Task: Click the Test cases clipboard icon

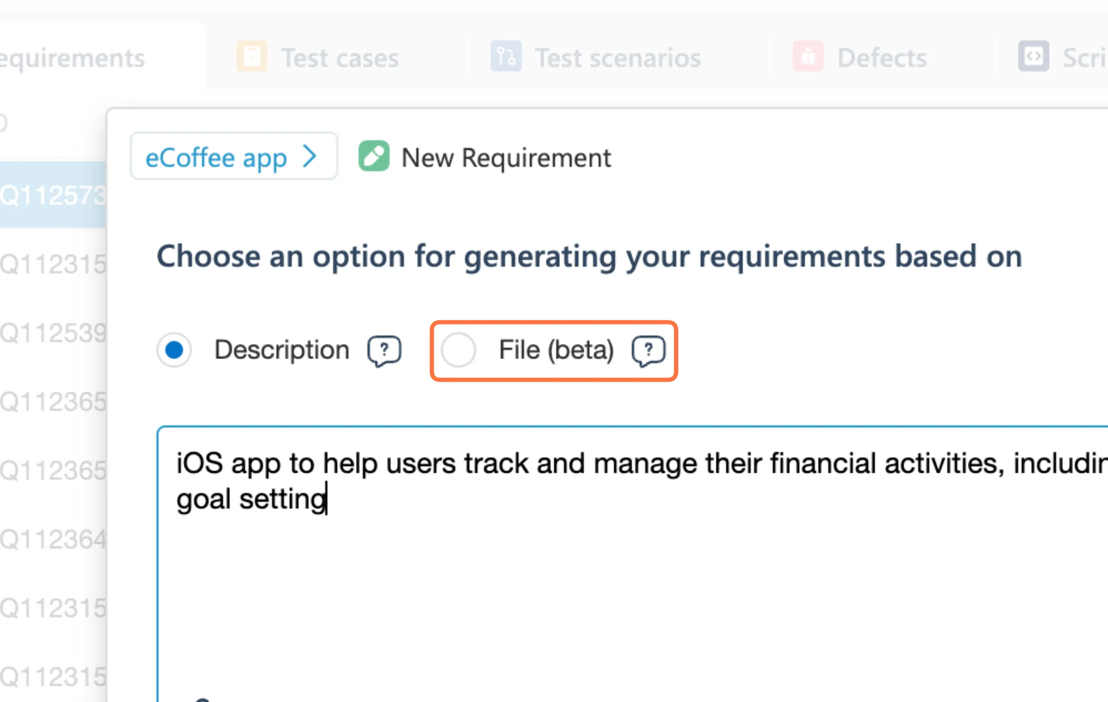Action: pos(252,56)
